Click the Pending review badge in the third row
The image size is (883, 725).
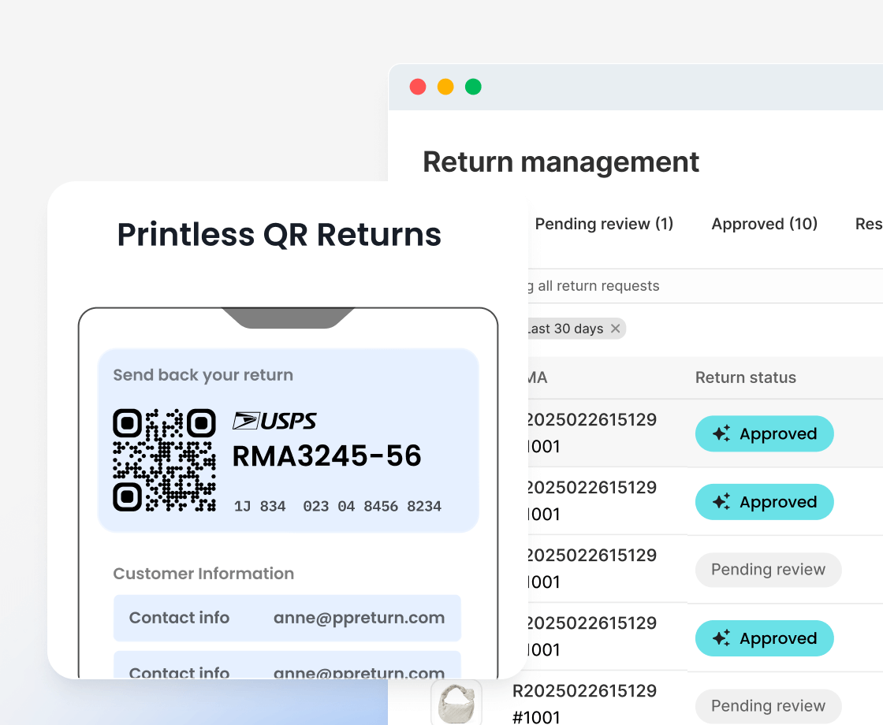point(768,570)
